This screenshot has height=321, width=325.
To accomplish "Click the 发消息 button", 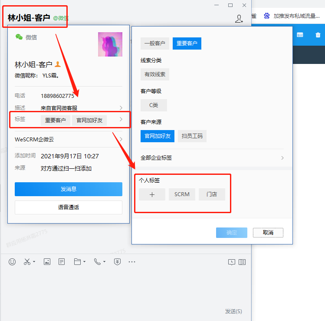I will [69, 189].
